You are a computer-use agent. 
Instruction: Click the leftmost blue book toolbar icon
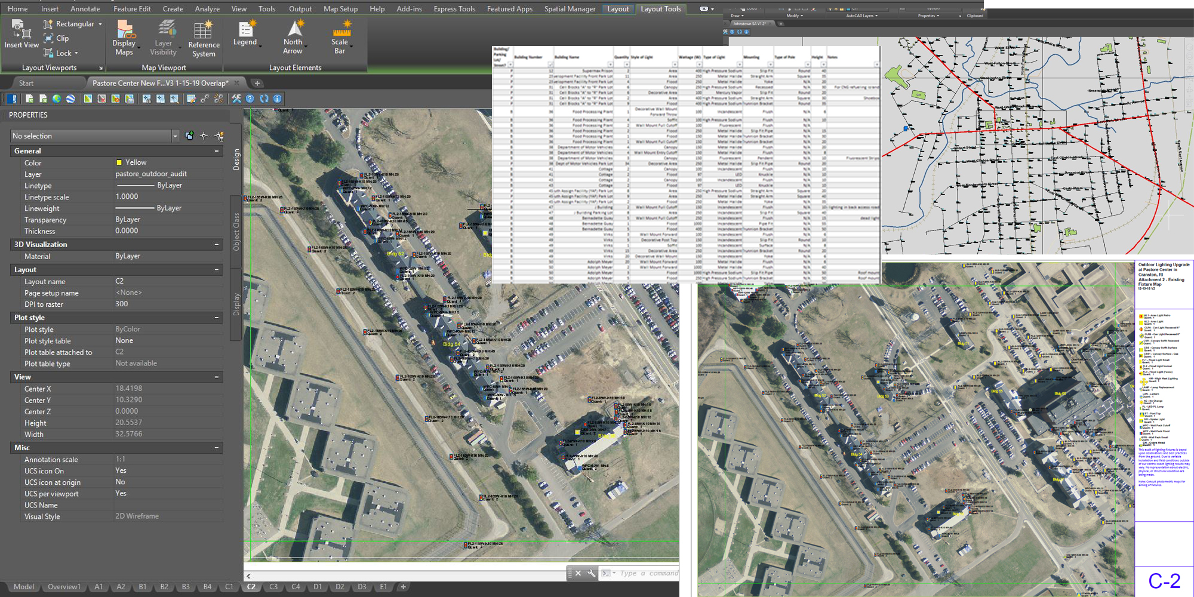coord(13,99)
